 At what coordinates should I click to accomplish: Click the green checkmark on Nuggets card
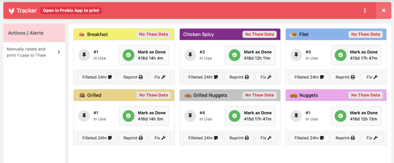[x=341, y=116]
